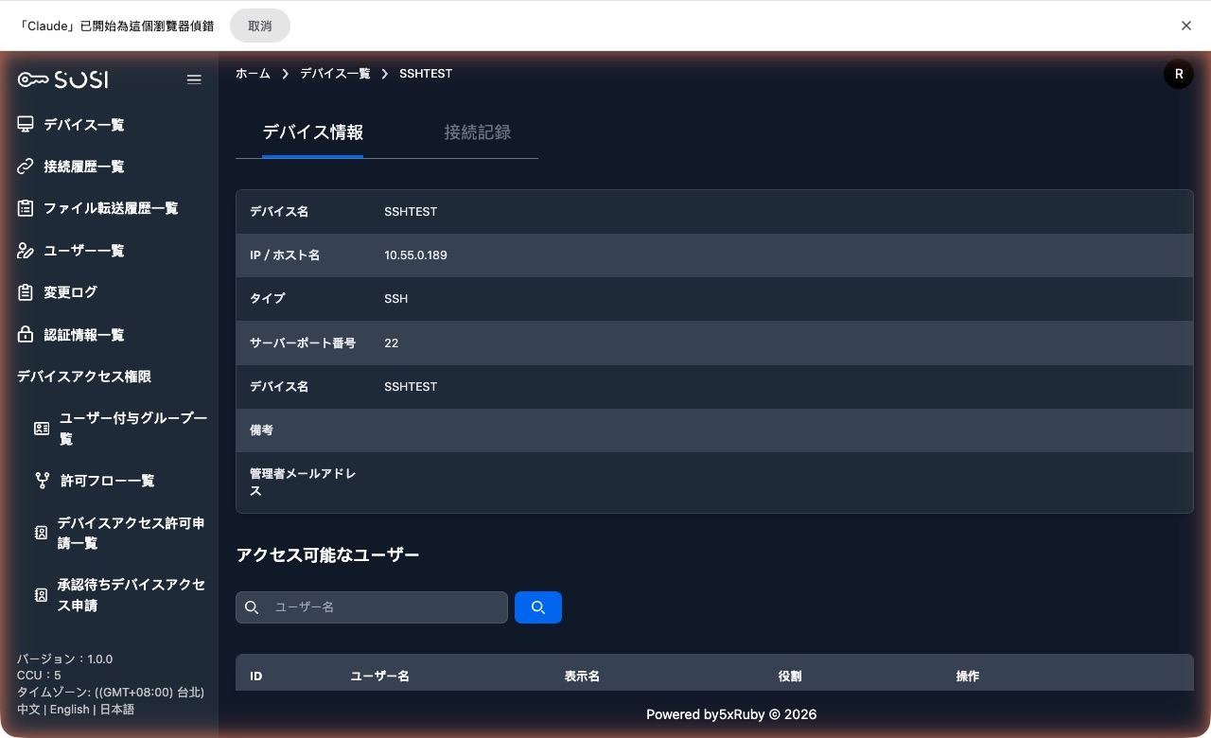
Task: Open the デバイス一覧 monitor icon in sidebar
Action: (26, 124)
